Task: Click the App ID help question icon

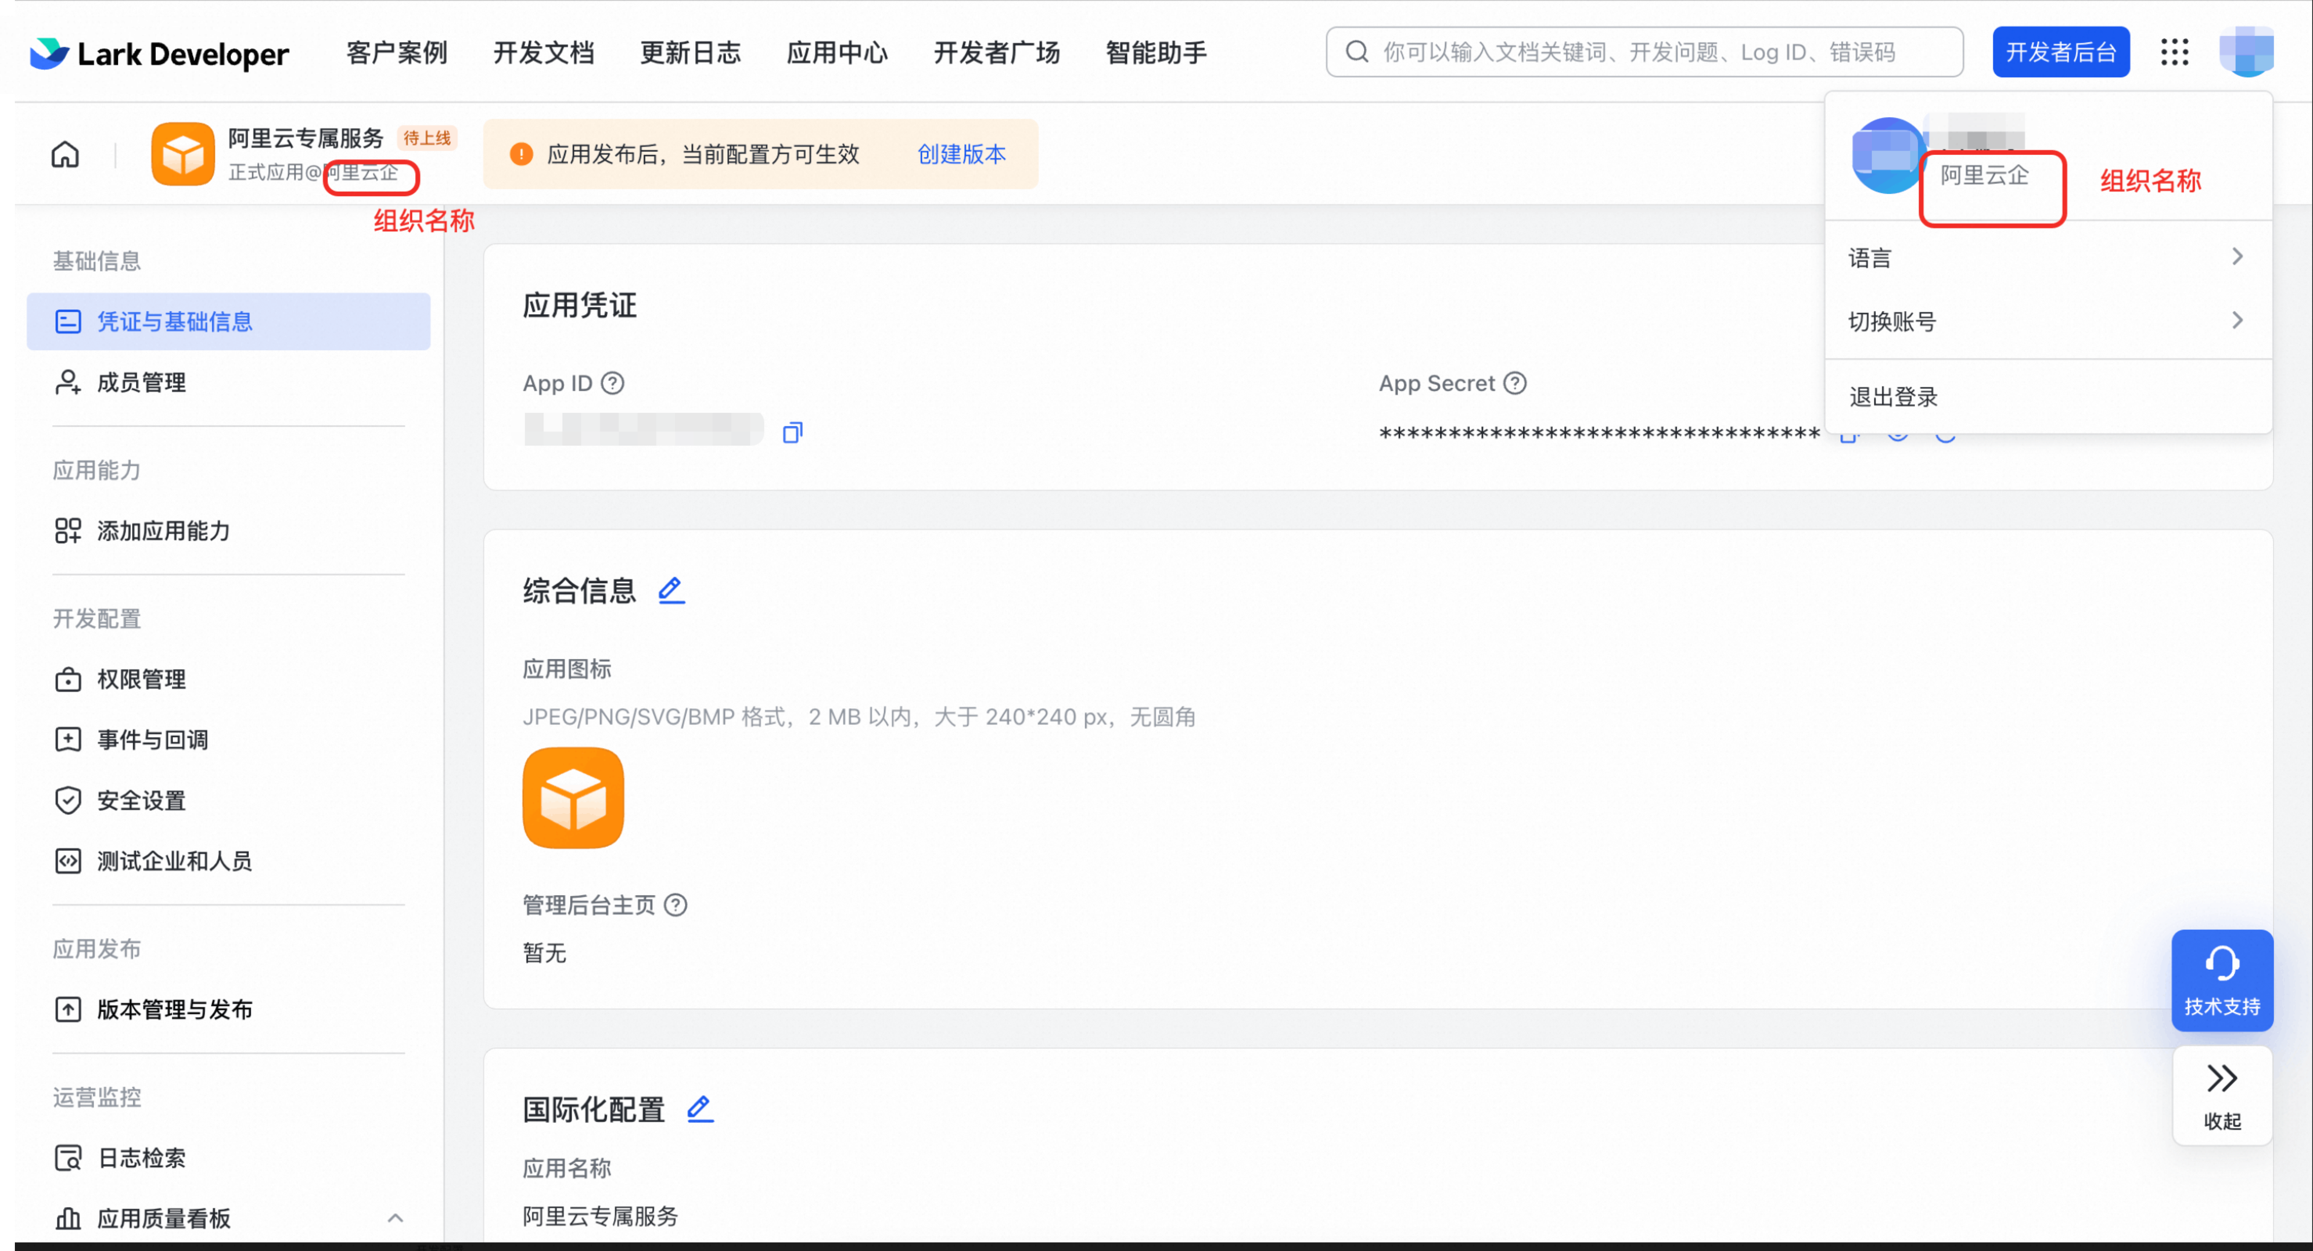Action: pos(612,383)
